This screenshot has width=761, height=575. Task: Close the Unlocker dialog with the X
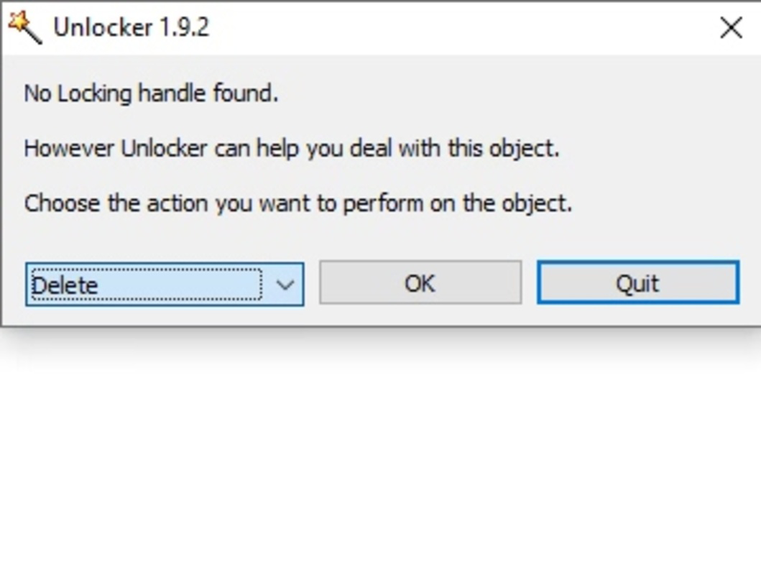[x=731, y=27]
